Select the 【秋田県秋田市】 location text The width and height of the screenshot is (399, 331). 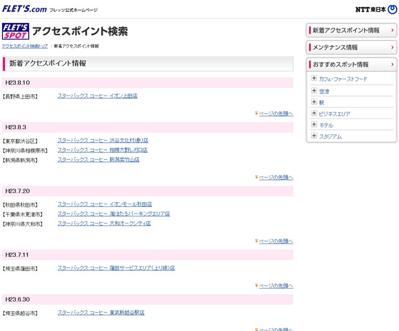coord(20,205)
